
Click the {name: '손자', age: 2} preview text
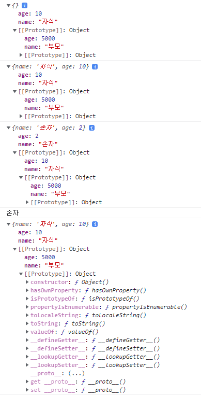(49, 128)
